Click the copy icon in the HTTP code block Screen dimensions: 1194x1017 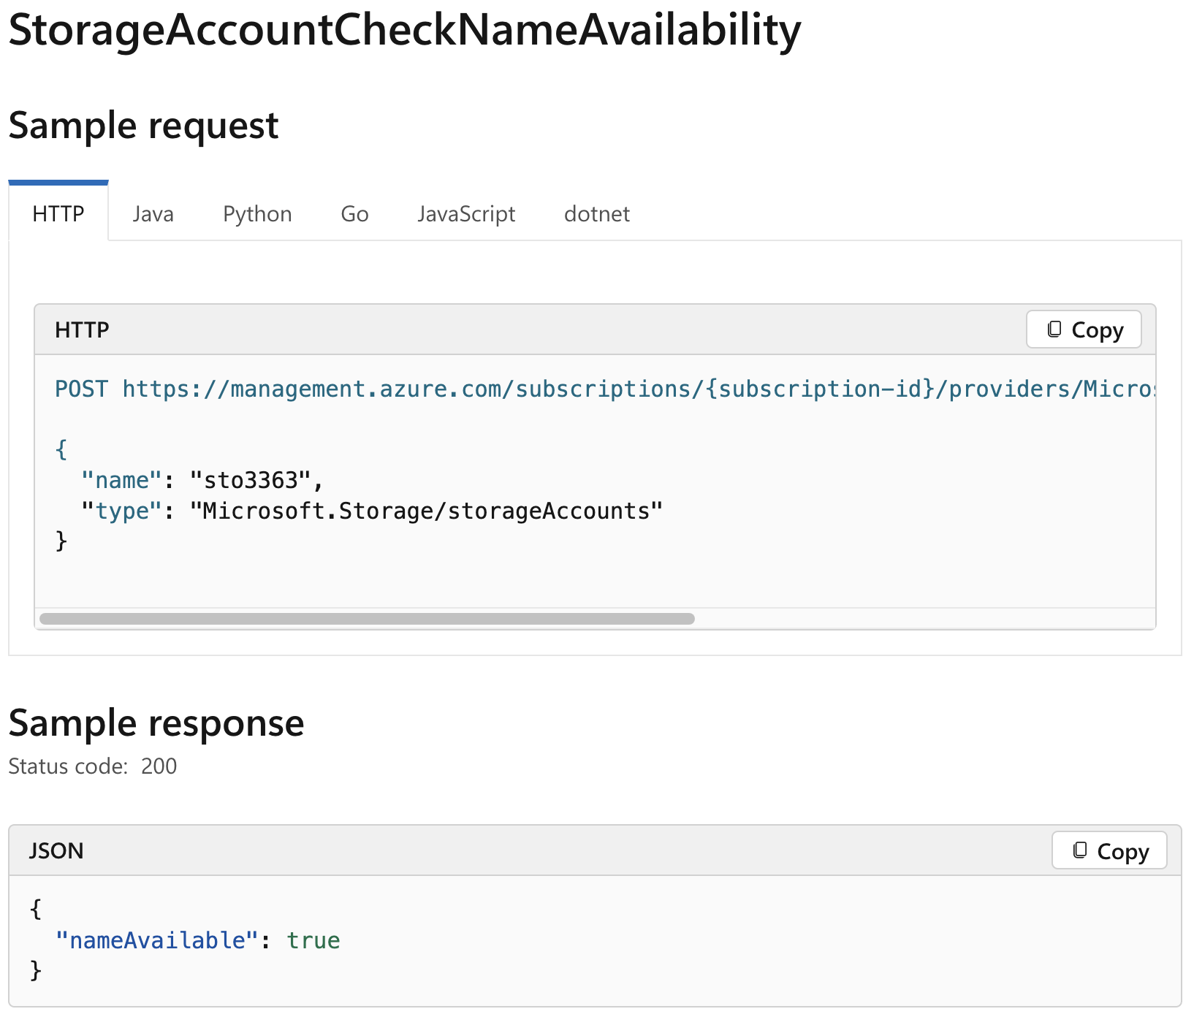click(x=1054, y=330)
